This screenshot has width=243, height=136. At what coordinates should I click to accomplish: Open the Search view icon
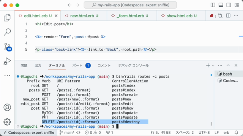click(x=7, y=32)
